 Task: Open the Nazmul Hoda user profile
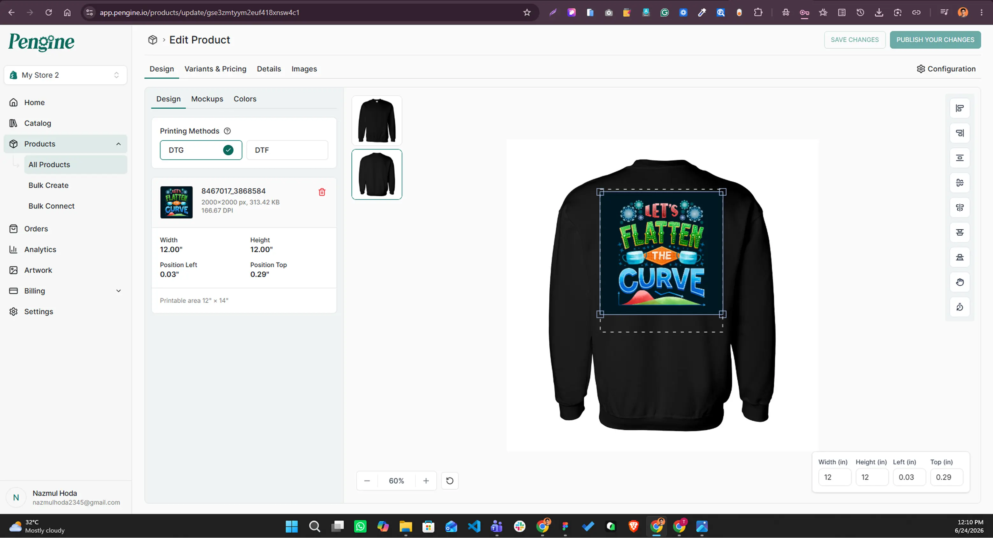coord(66,498)
